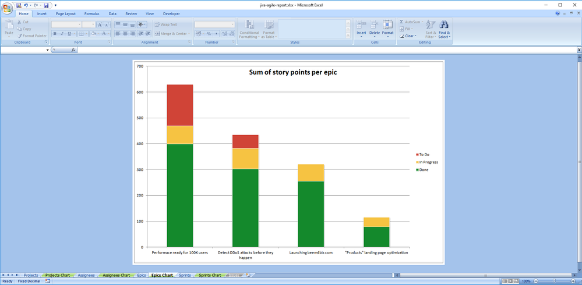Open the Clear dropdown menu
This screenshot has width=582, height=285.
[408, 36]
